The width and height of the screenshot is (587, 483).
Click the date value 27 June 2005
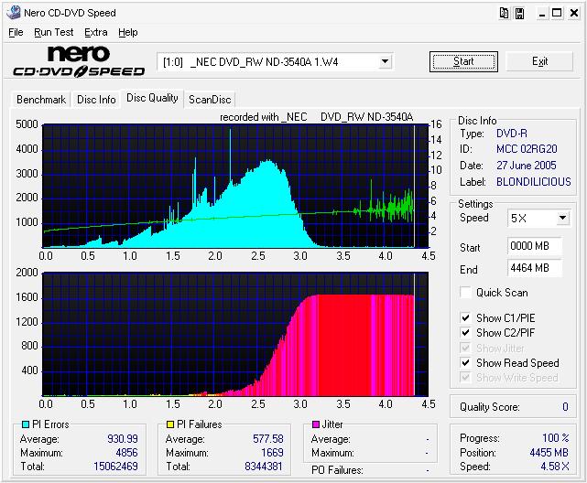click(527, 166)
